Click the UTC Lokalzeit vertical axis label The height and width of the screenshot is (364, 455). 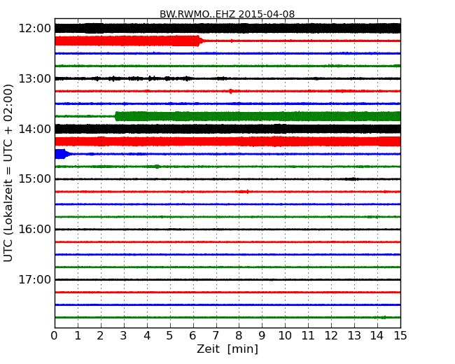coord(8,173)
